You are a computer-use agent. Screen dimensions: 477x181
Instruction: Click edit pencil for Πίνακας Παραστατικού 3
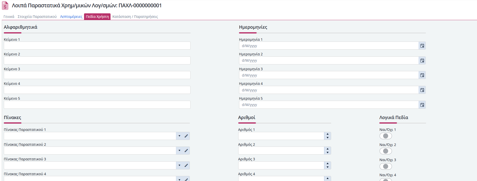[186, 165]
